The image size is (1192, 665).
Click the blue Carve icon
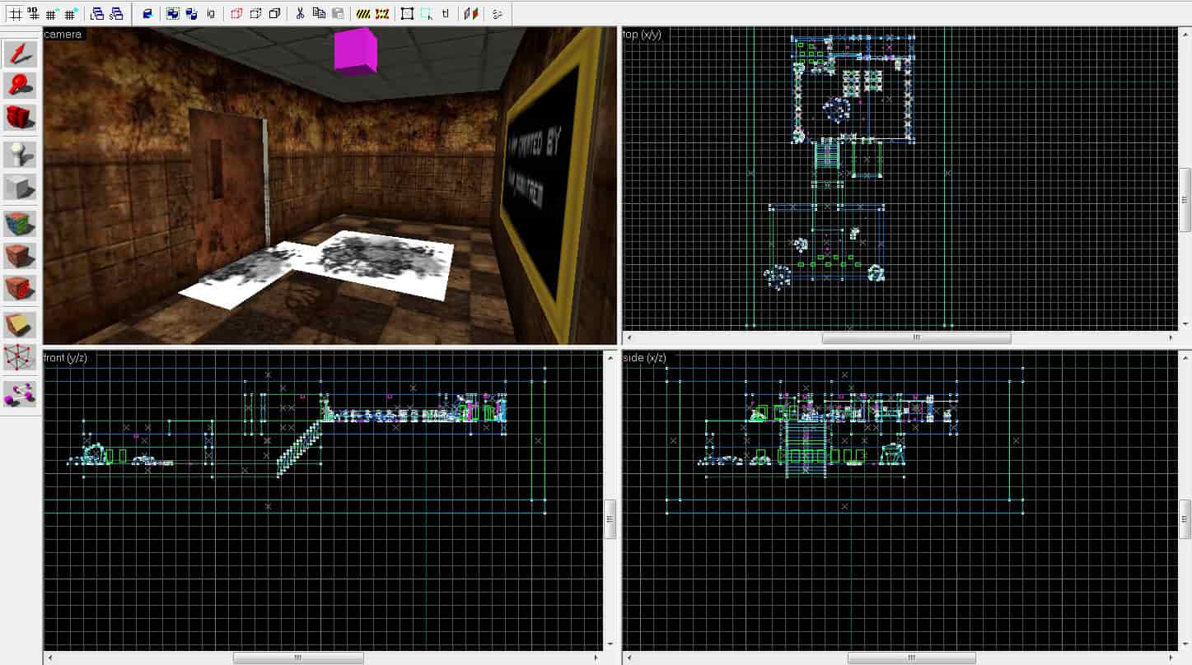point(147,13)
